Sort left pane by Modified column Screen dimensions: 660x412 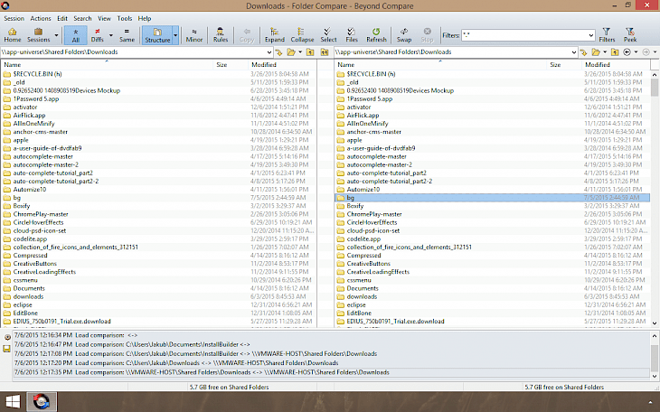tap(282, 65)
